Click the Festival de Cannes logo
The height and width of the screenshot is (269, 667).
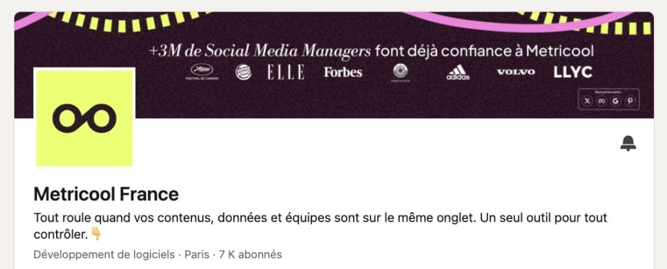click(202, 72)
